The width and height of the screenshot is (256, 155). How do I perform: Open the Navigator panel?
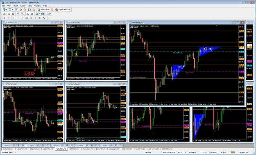pos(25,10)
